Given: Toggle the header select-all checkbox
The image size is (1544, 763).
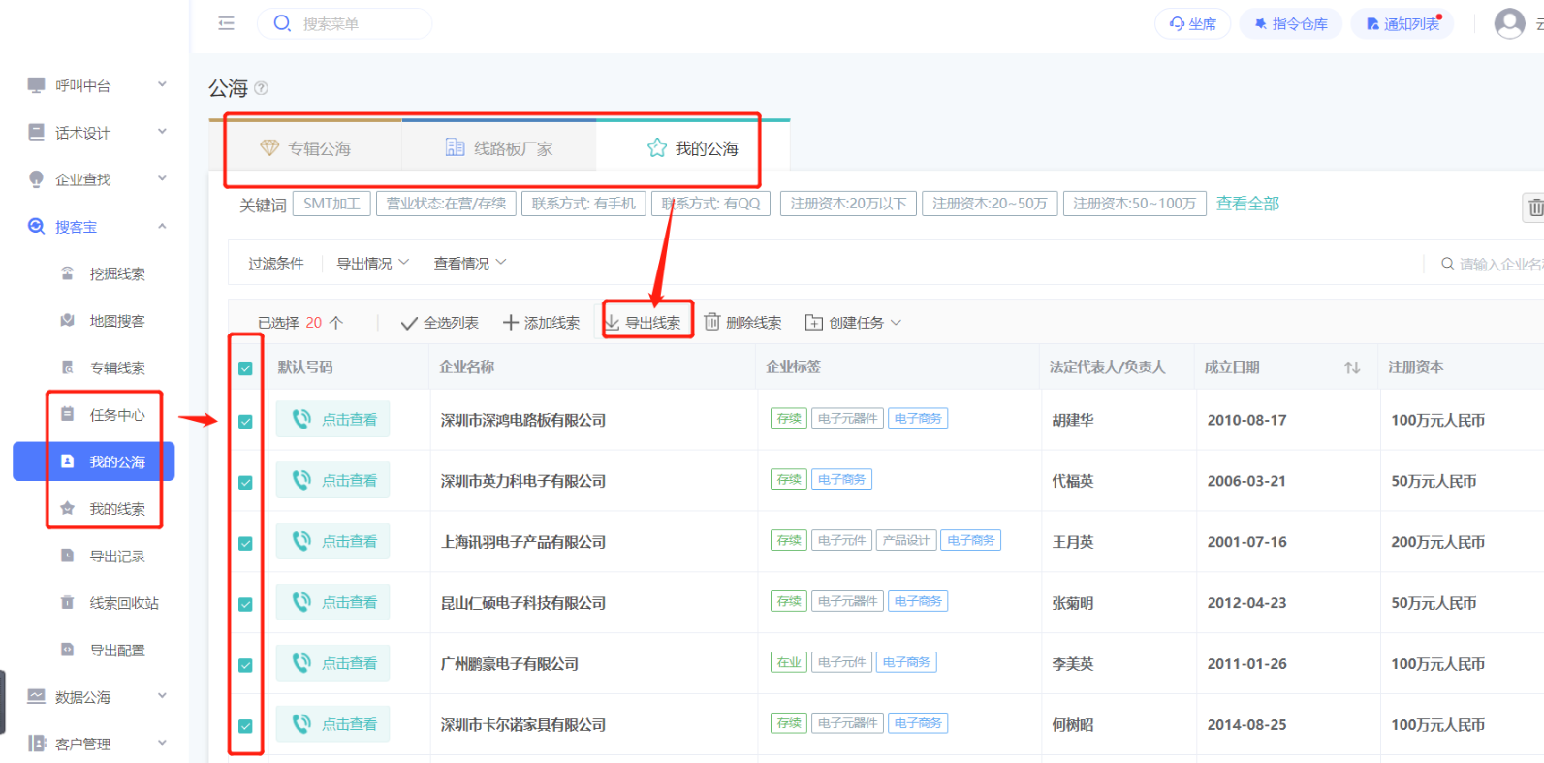Looking at the screenshot, I should [x=245, y=368].
